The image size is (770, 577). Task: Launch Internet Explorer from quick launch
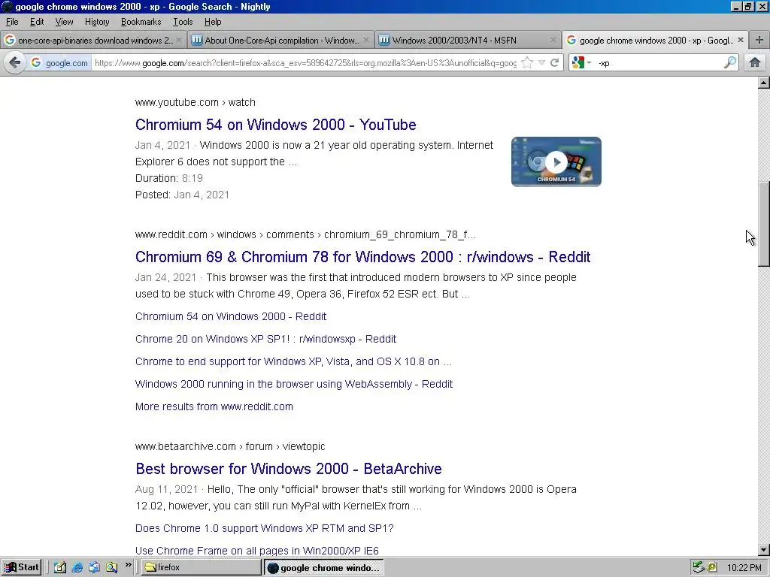[x=77, y=567]
